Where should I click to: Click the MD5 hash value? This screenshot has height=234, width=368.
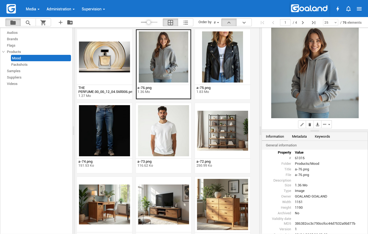[x=325, y=224]
